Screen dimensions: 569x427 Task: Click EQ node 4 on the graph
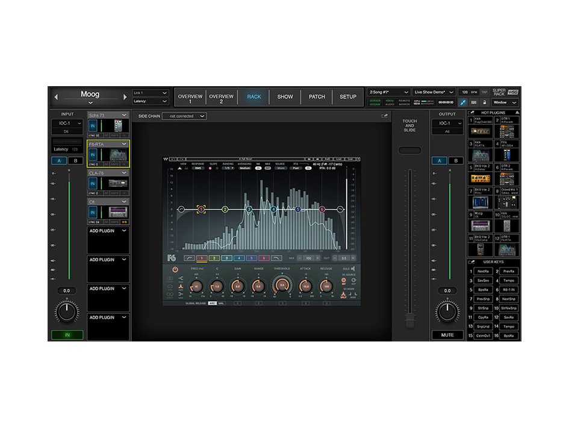[273, 209]
